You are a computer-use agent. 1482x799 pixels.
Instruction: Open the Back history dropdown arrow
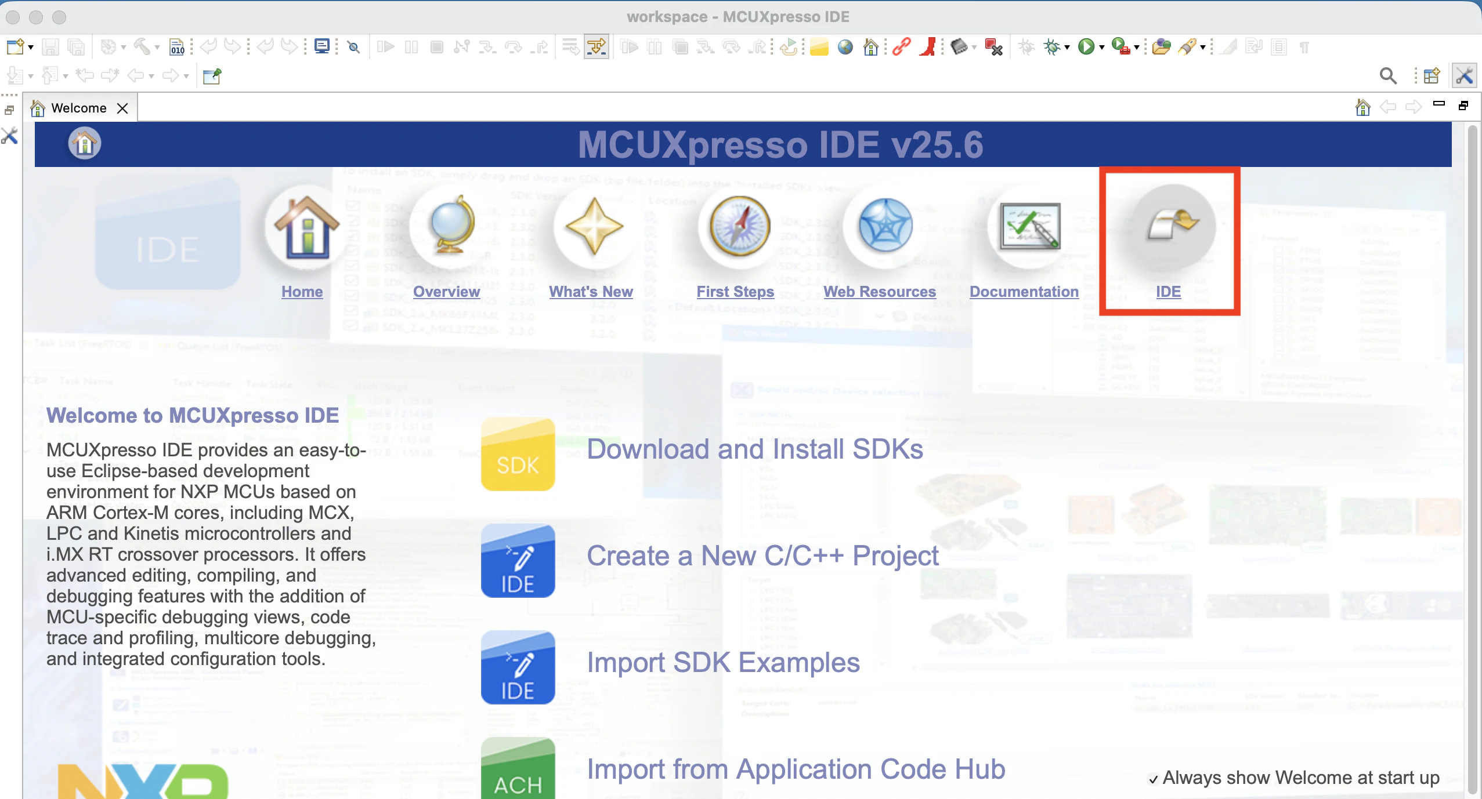(x=151, y=76)
